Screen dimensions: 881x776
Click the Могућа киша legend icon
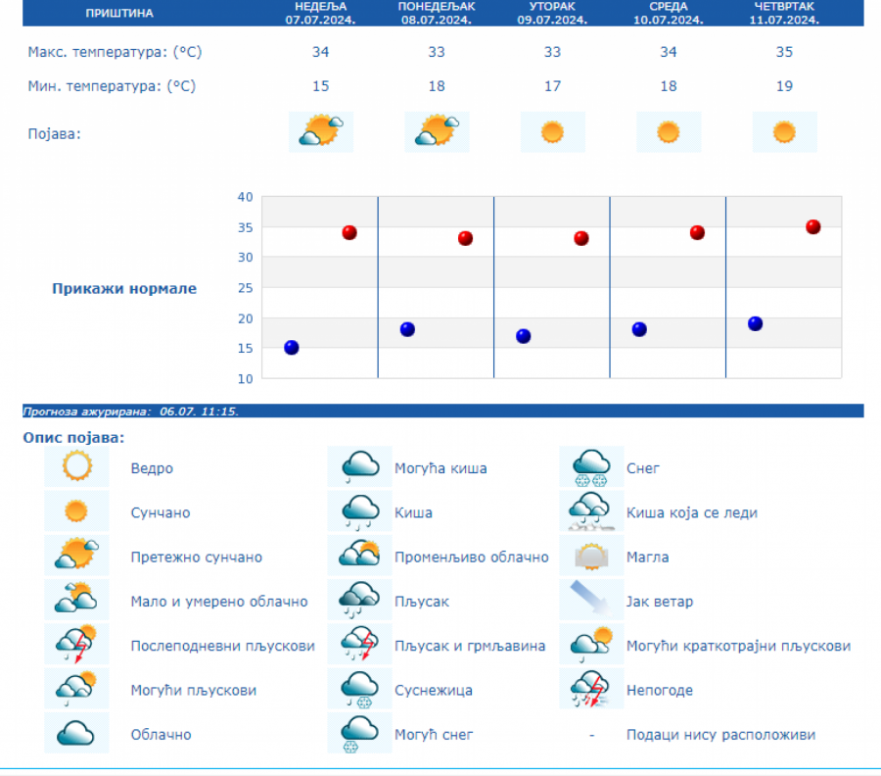pyautogui.click(x=359, y=467)
